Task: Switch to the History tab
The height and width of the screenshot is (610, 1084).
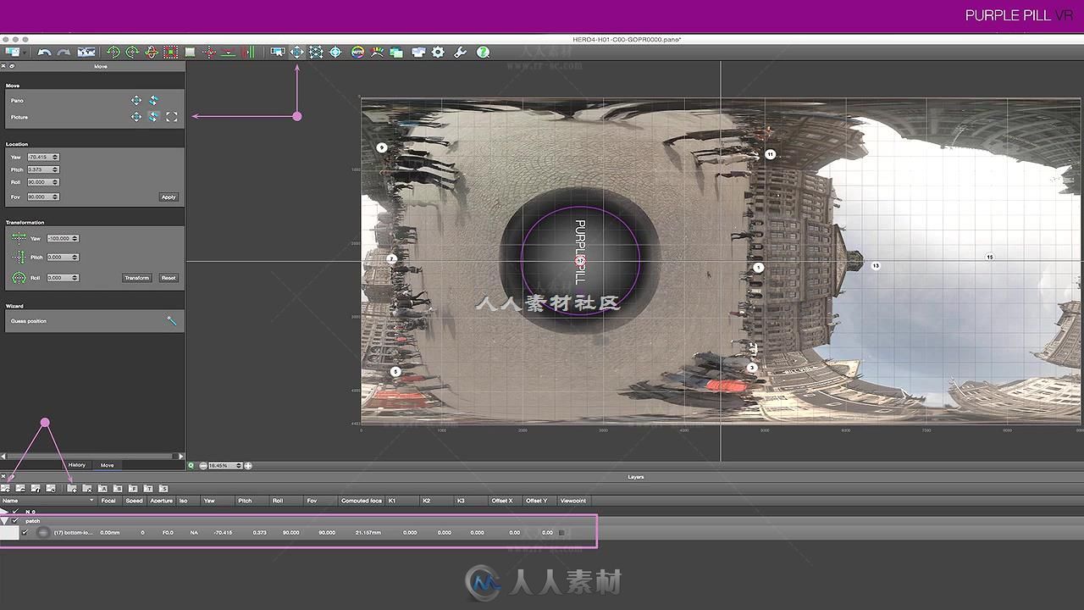Action: point(77,465)
